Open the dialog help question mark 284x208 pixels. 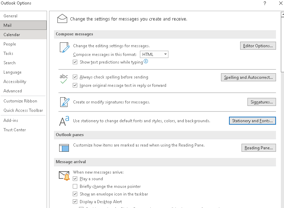click(265, 3)
